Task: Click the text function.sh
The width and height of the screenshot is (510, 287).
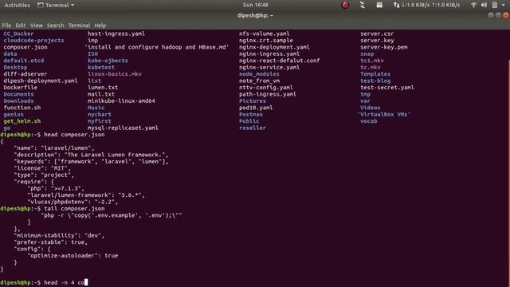Action: [22, 108]
